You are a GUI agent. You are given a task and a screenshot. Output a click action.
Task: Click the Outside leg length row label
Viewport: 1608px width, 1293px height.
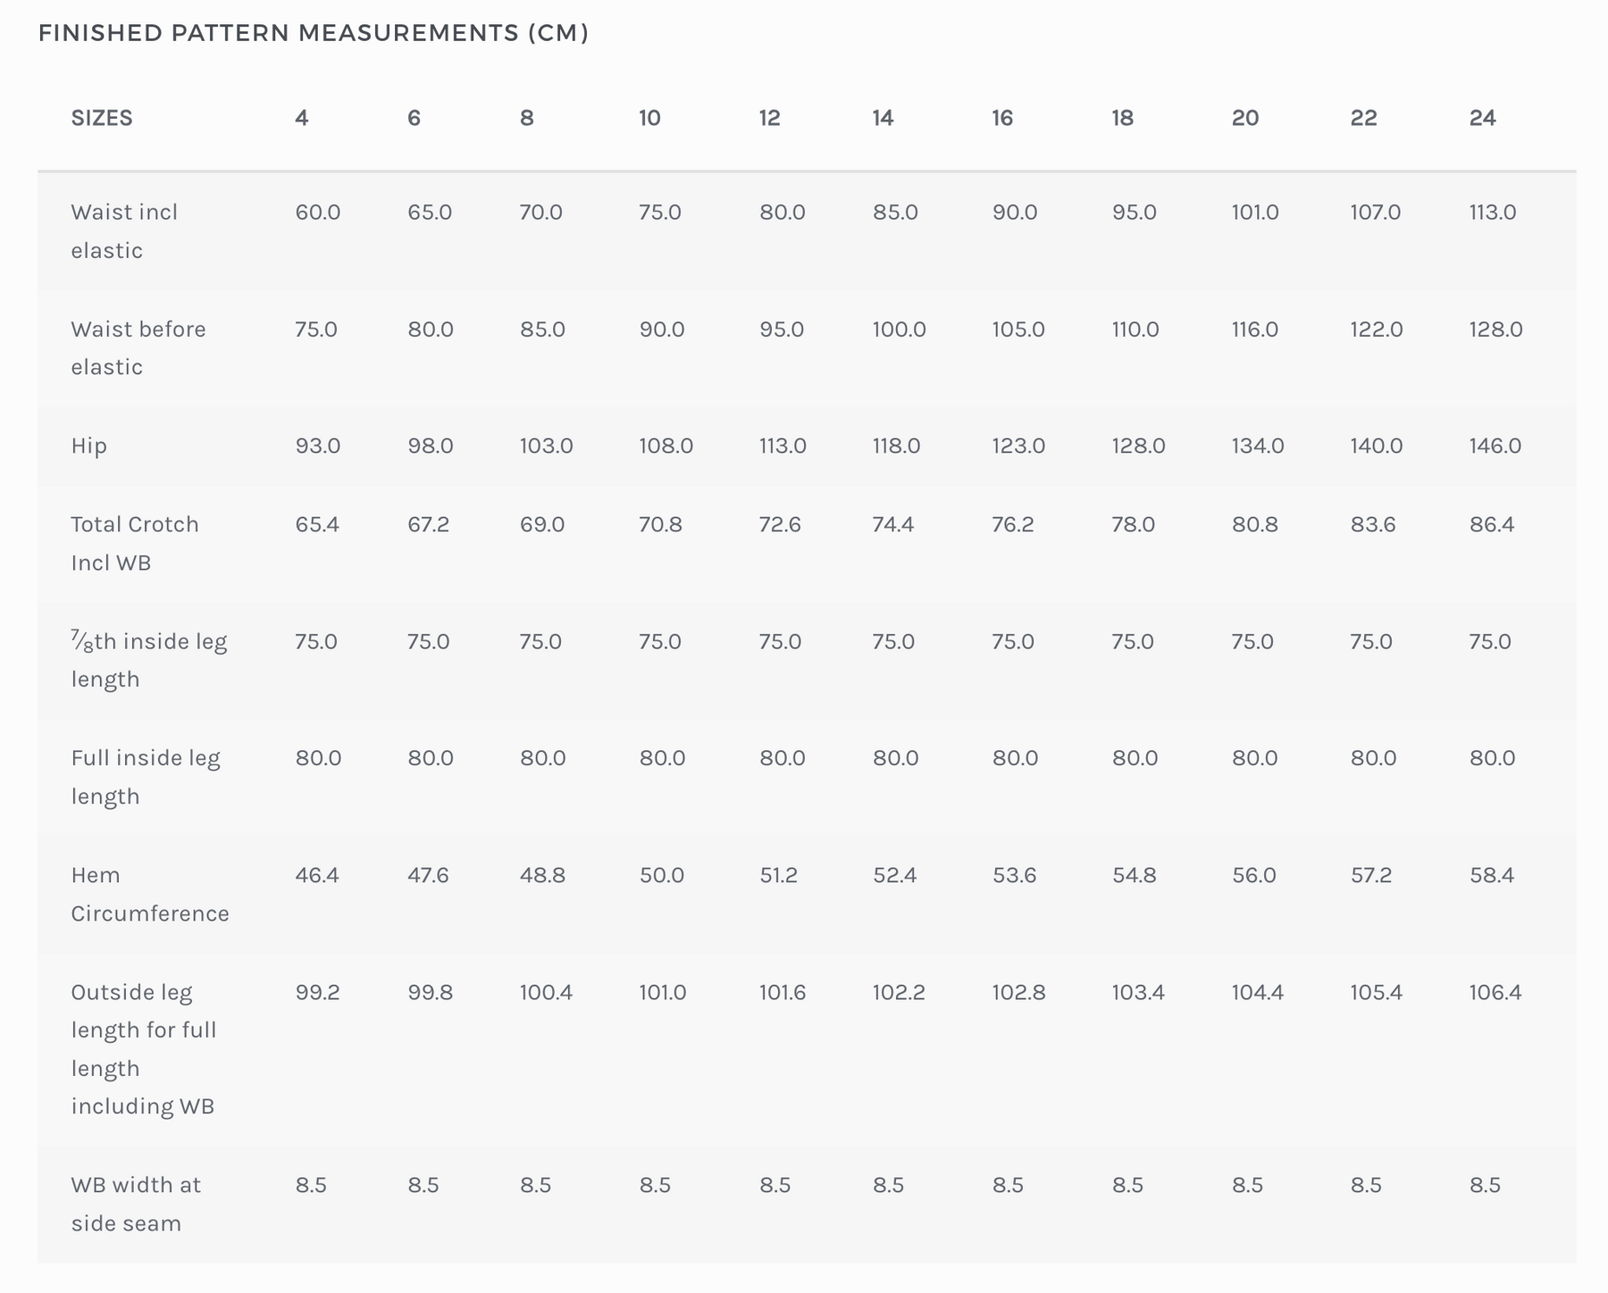[144, 1049]
